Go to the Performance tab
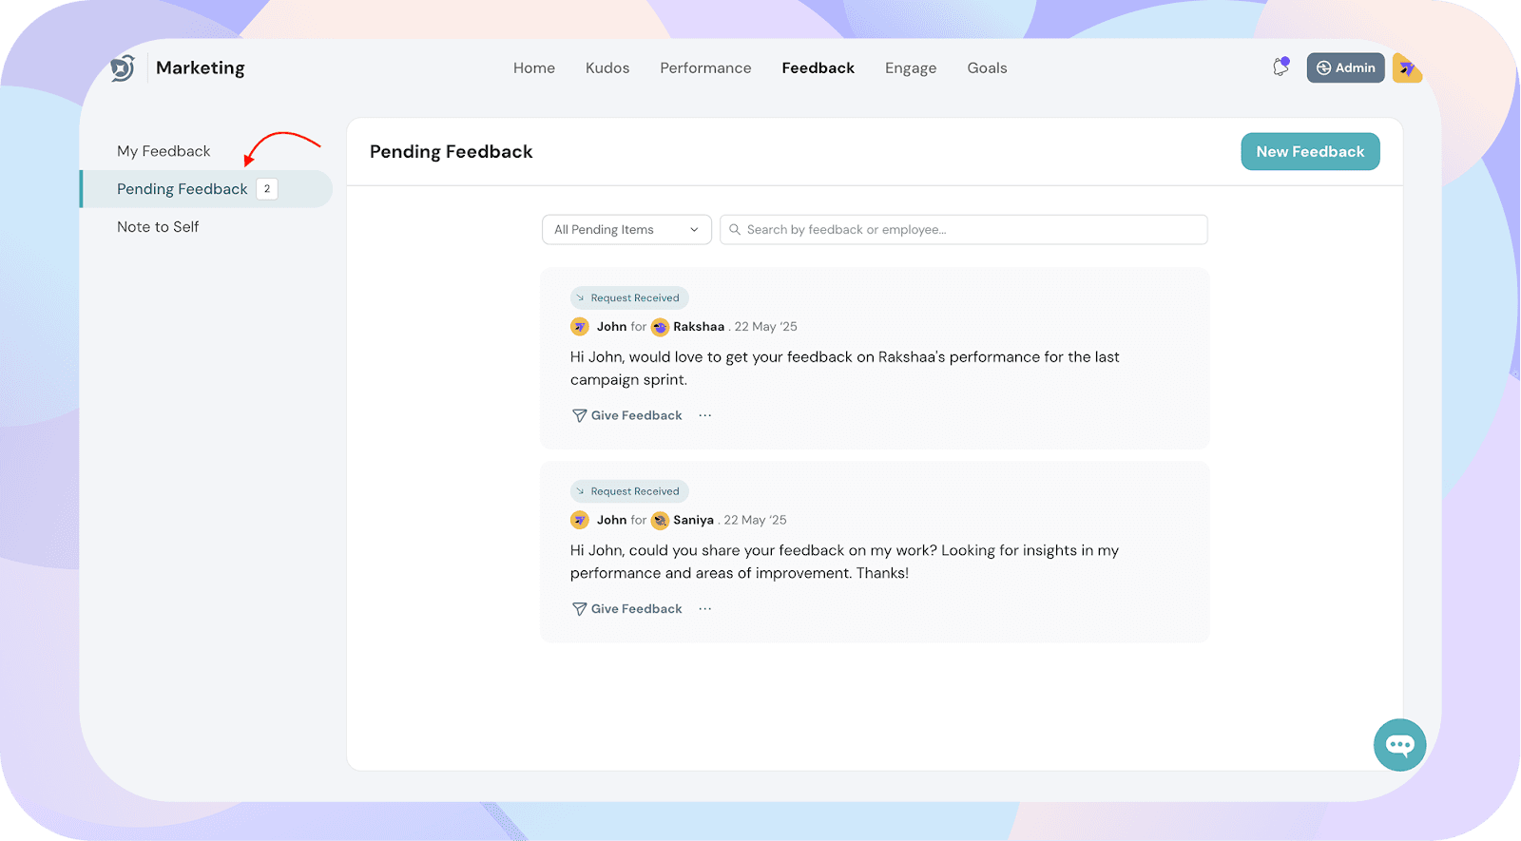 (x=705, y=68)
